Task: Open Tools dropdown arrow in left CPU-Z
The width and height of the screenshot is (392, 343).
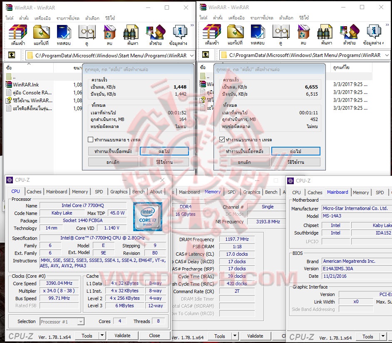Action: [102, 335]
